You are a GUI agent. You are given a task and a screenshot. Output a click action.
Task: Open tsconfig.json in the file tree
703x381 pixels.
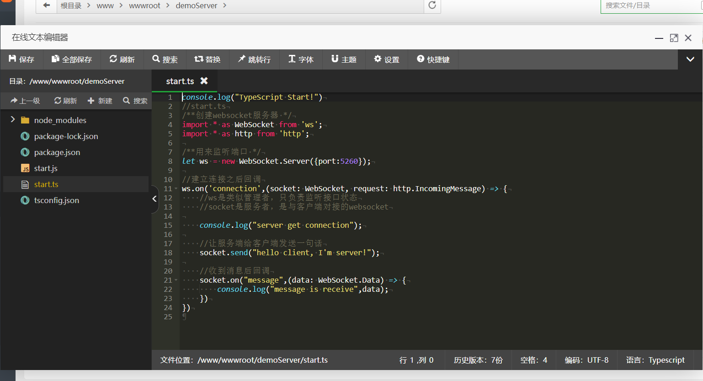(x=57, y=200)
